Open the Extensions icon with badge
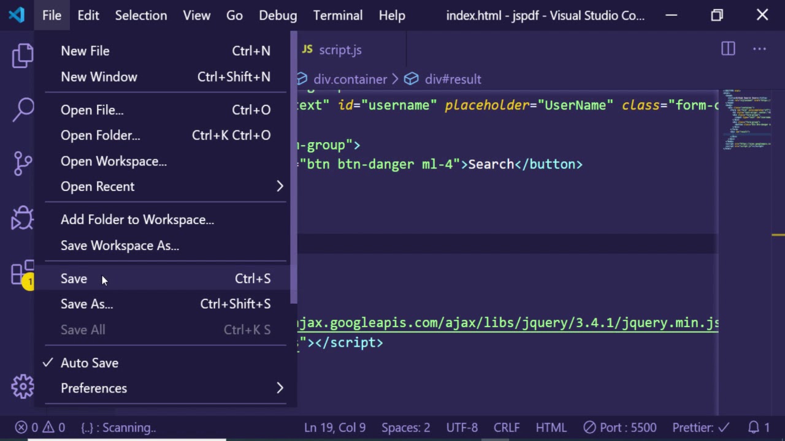 pos(23,273)
